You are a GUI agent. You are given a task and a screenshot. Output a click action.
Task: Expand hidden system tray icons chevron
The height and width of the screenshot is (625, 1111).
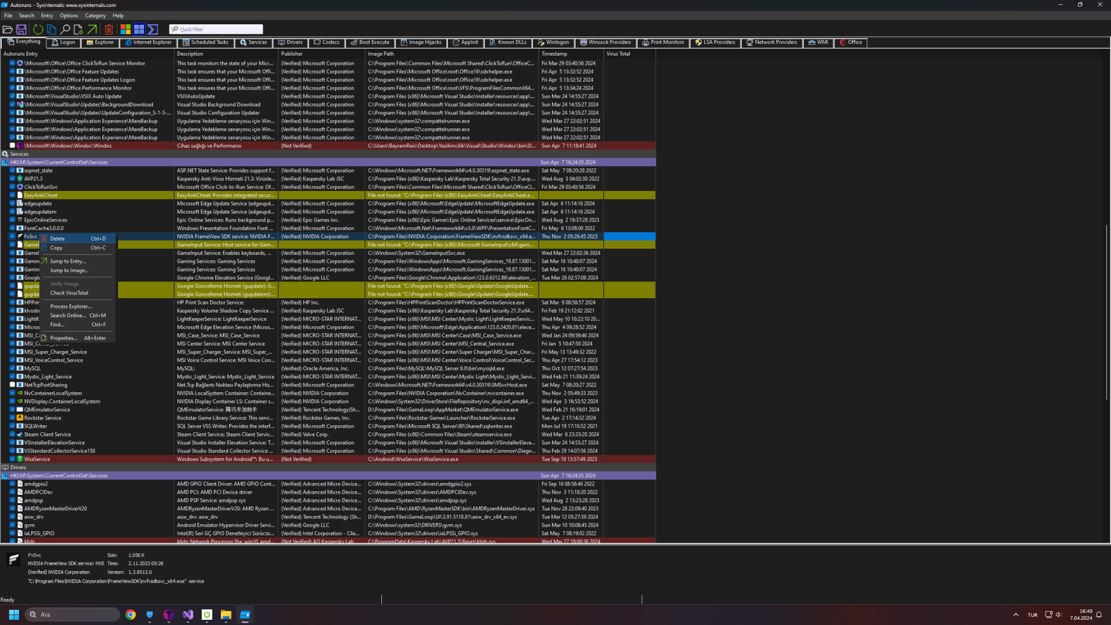1016,615
